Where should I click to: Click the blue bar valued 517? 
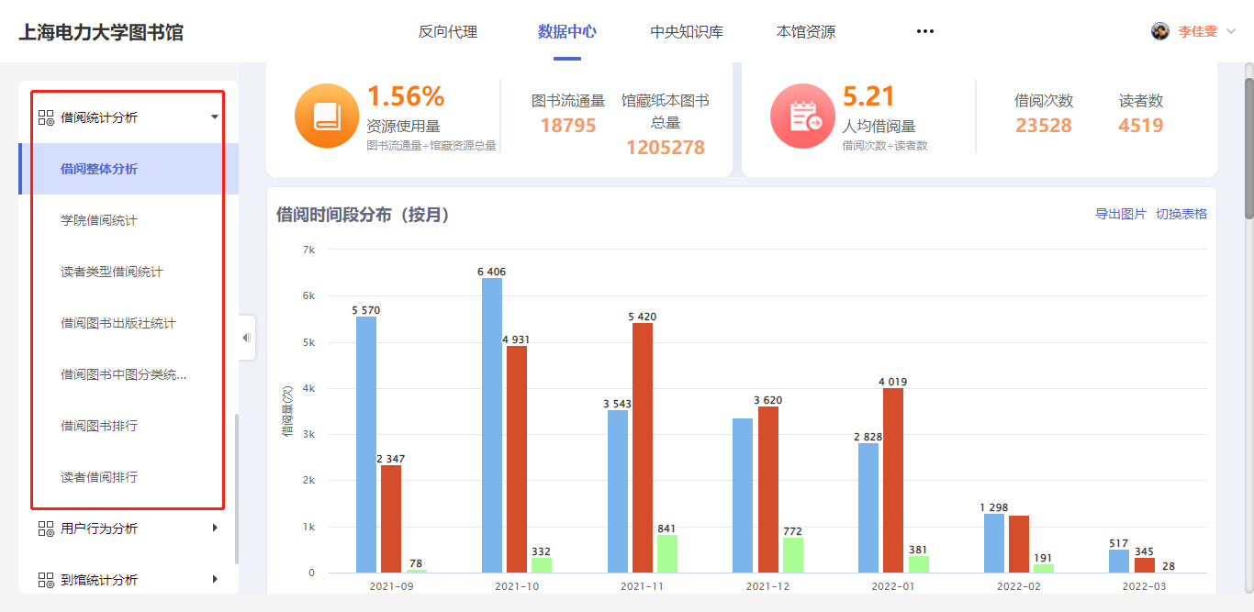coord(1119,561)
